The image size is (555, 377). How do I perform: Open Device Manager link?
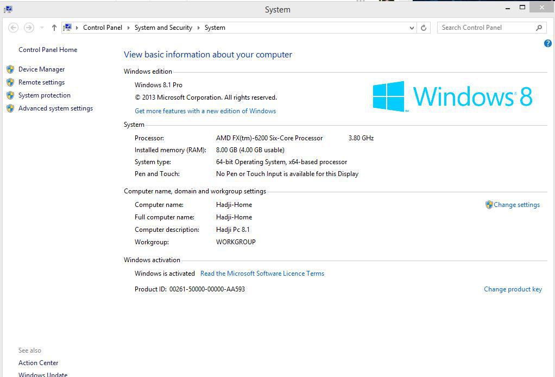click(x=41, y=69)
